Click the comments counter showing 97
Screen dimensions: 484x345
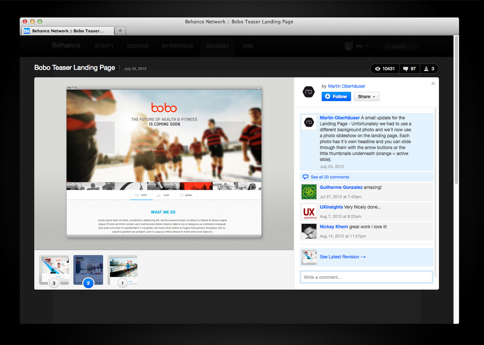[410, 69]
